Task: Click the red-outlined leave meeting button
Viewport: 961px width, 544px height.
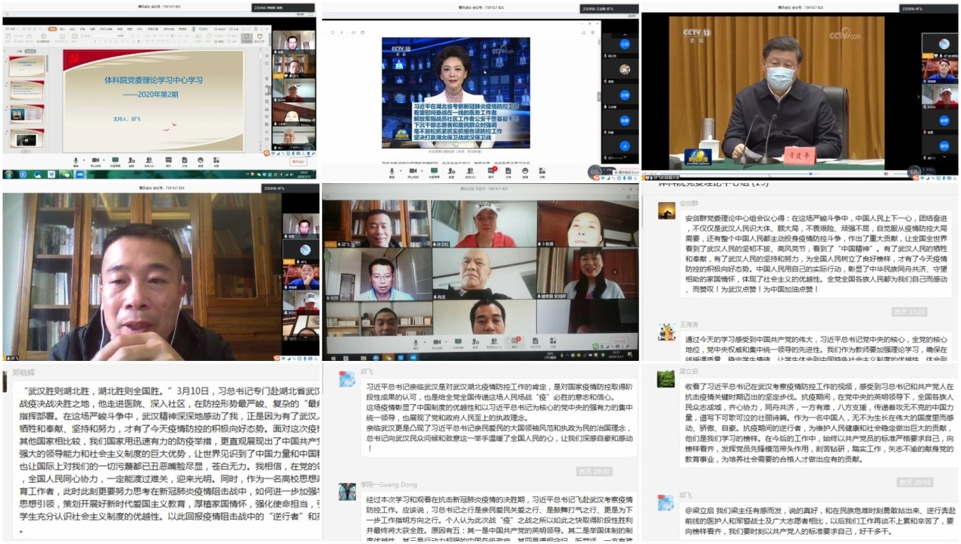Action: pyautogui.click(x=298, y=161)
